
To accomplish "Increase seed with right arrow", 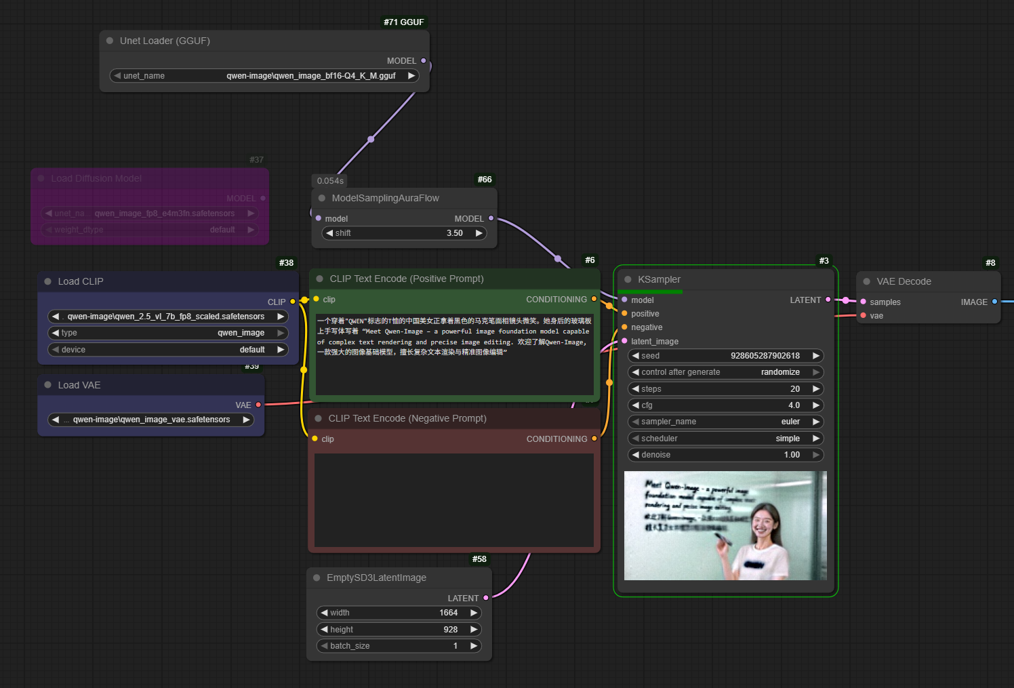I will 816,356.
